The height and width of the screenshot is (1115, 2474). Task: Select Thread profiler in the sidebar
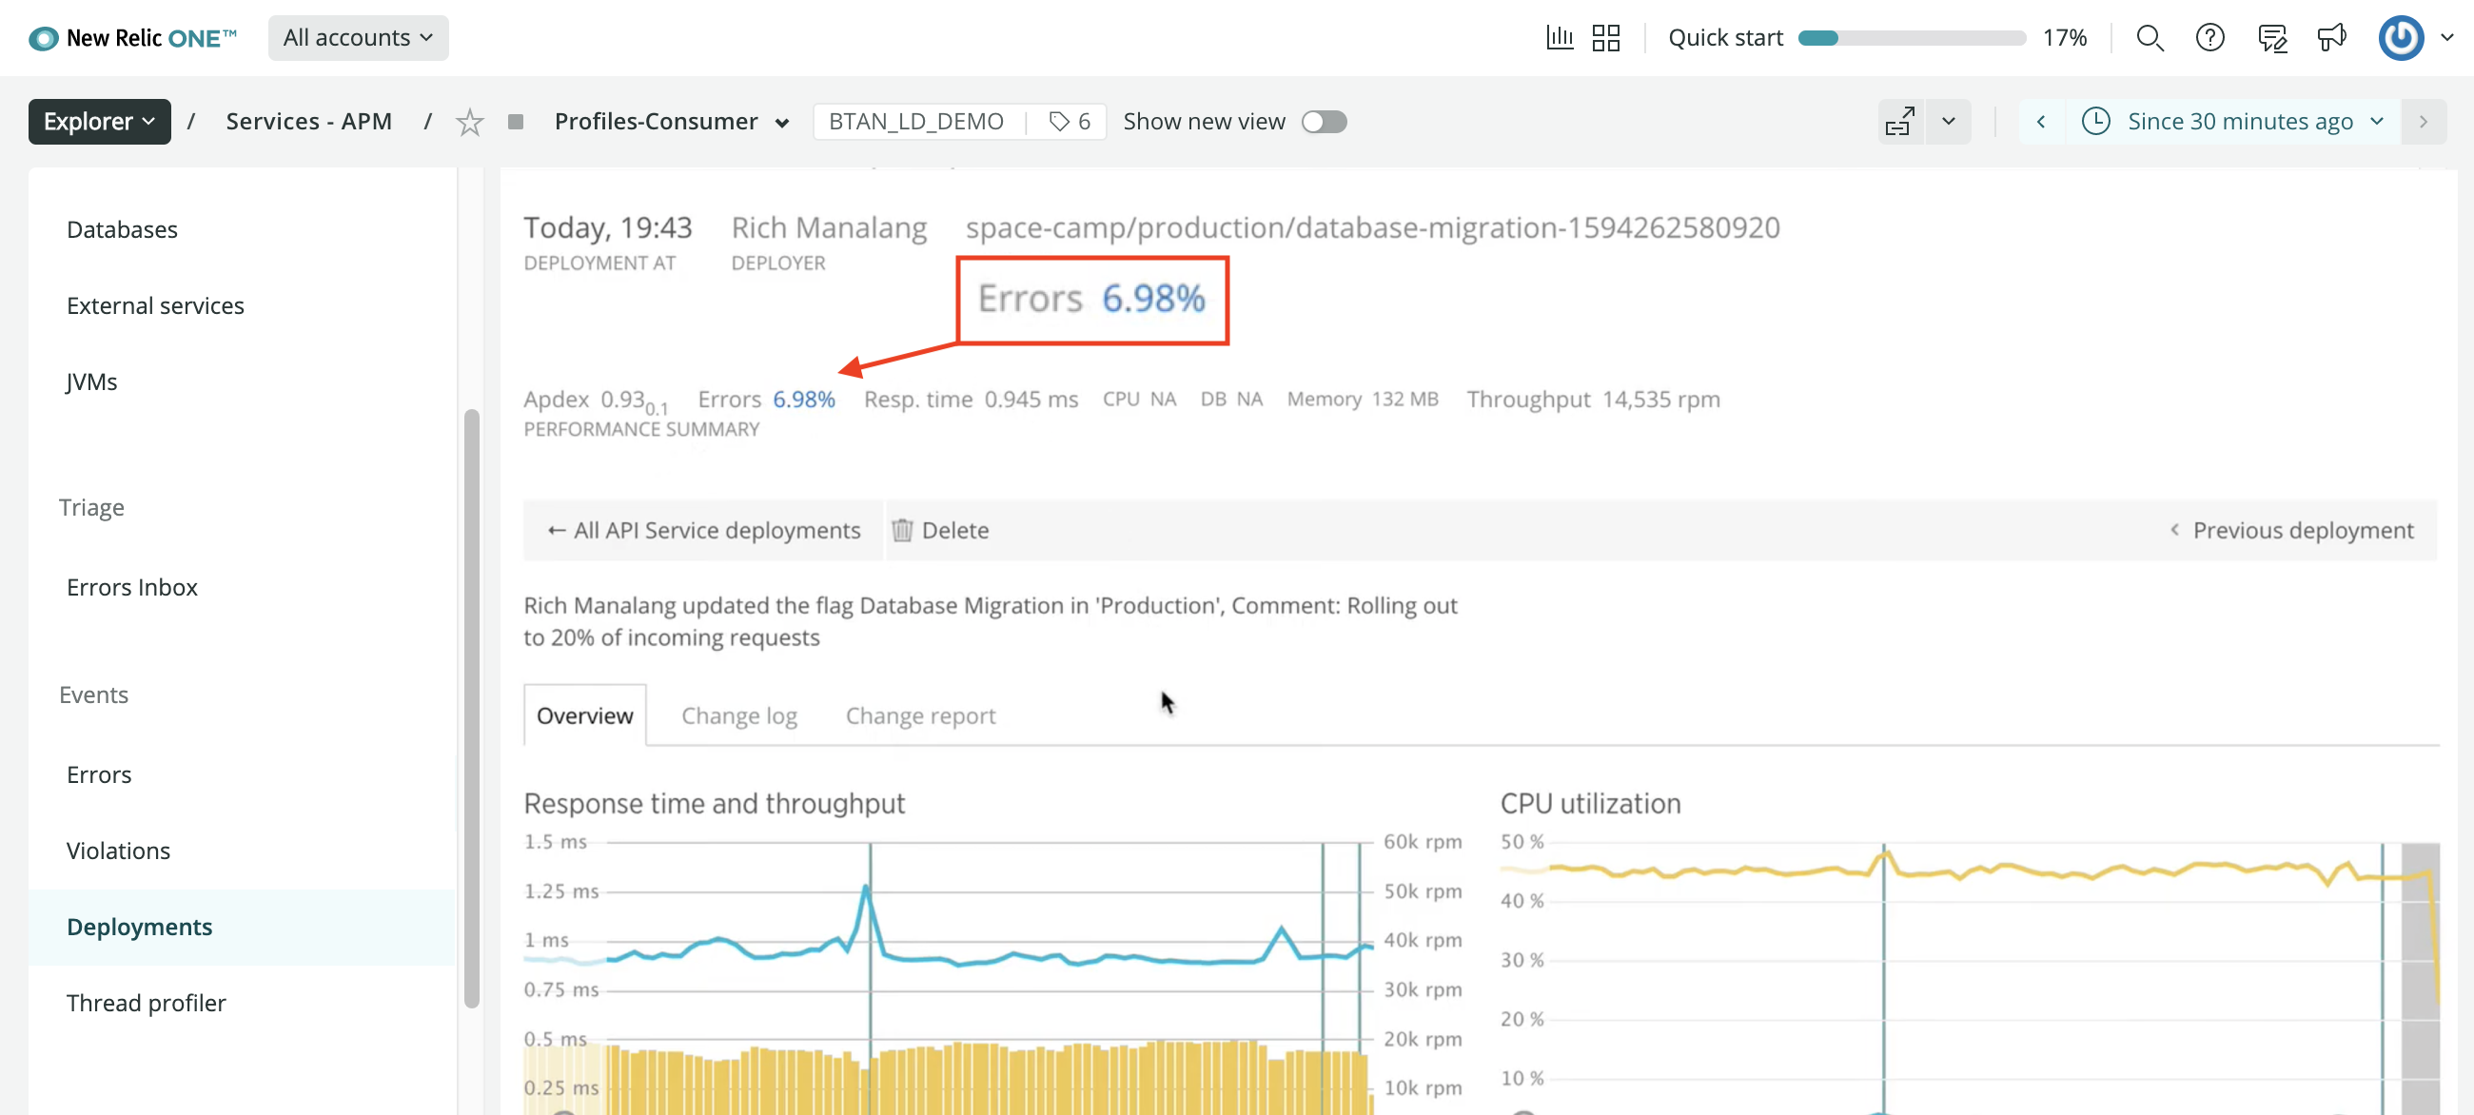[x=146, y=1002]
